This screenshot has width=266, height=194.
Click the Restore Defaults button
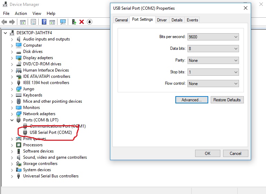pos(227,100)
